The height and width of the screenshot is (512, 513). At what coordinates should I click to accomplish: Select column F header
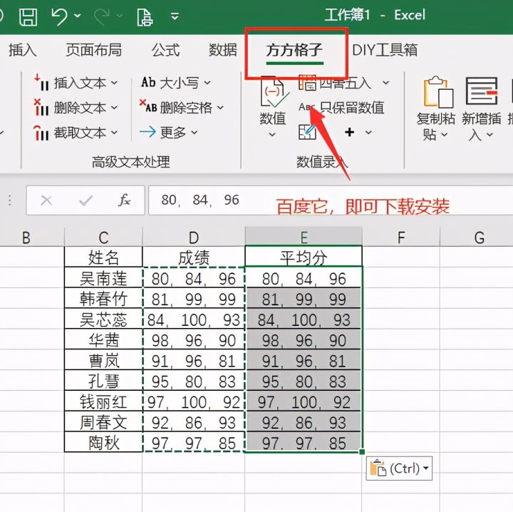(x=401, y=237)
